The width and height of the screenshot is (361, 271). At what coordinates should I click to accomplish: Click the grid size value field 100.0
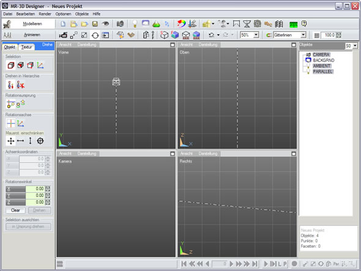click(x=329, y=35)
